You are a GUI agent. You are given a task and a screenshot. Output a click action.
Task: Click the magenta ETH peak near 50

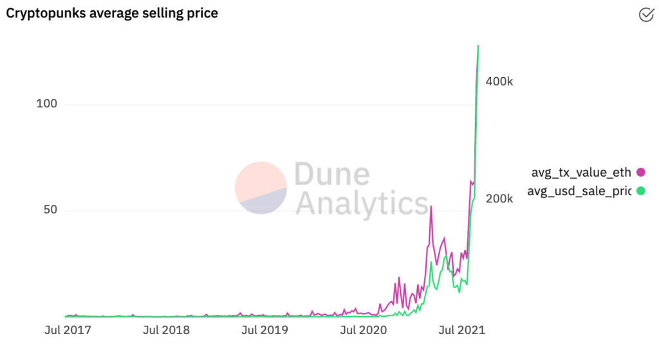(431, 206)
